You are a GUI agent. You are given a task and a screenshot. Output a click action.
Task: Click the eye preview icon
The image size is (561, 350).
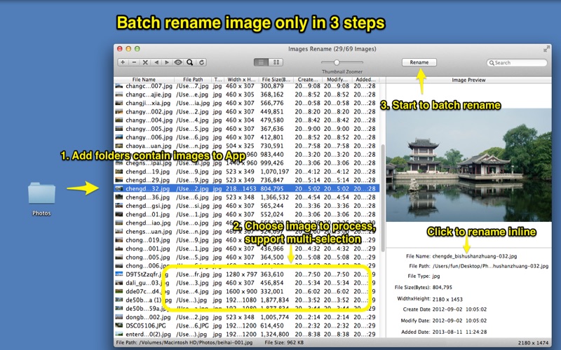click(178, 62)
